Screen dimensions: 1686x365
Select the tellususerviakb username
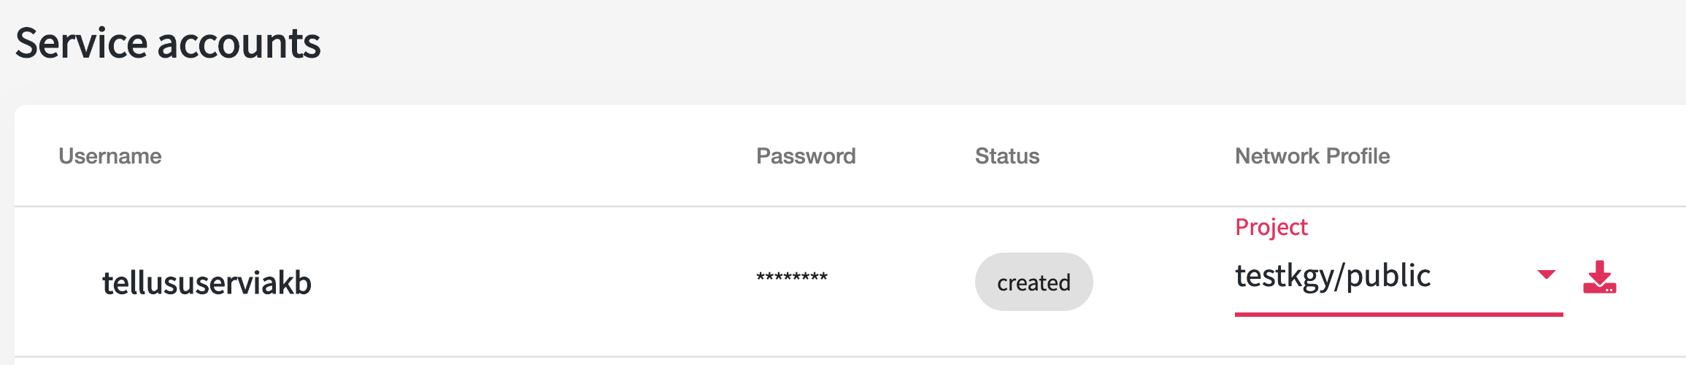pyautogui.click(x=207, y=283)
